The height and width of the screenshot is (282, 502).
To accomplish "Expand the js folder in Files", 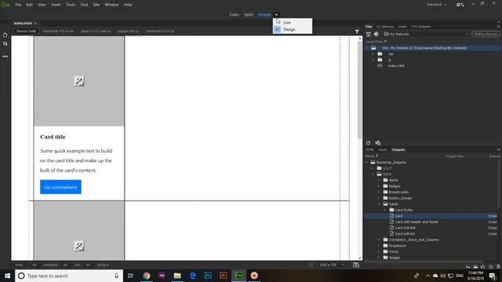I will (373, 60).
